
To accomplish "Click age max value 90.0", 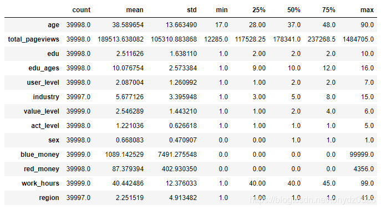I will [x=367, y=25].
